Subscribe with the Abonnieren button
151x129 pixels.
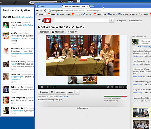point(58,32)
